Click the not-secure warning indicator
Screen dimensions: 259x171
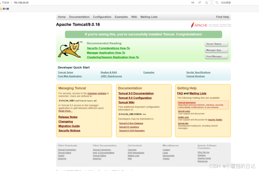pyautogui.click(x=5, y=2)
